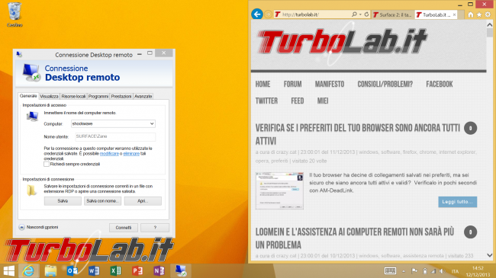Click the Salva button

tap(63, 201)
